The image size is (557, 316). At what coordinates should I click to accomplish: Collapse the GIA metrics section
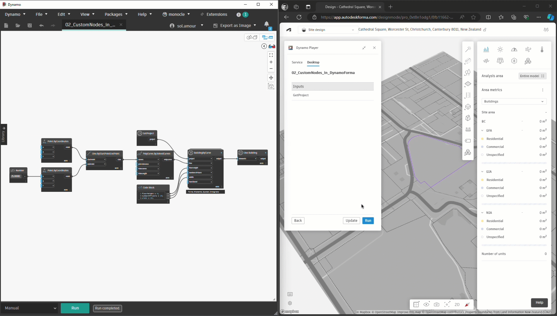tap(482, 172)
